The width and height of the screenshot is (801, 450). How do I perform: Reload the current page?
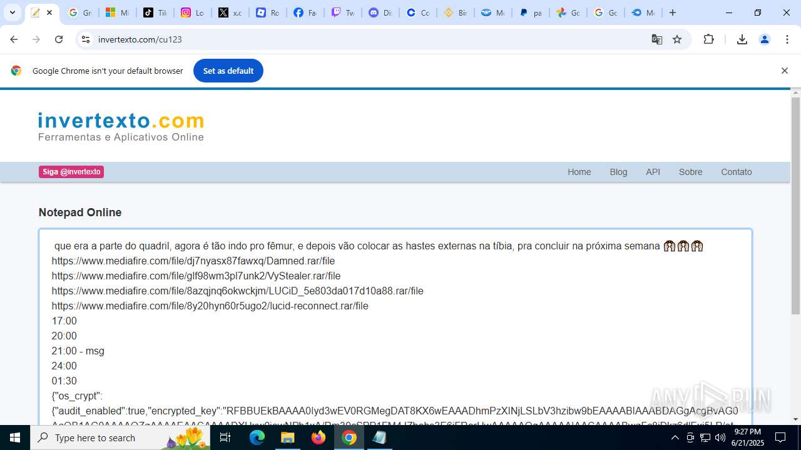coord(59,39)
